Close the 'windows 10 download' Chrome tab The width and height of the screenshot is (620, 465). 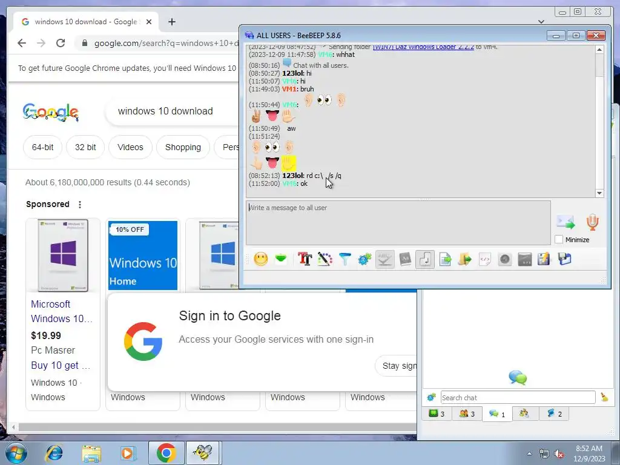[x=149, y=22]
